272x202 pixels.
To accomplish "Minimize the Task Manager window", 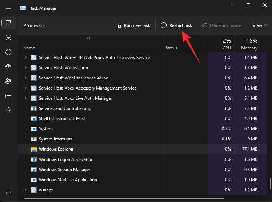I will (232, 5).
